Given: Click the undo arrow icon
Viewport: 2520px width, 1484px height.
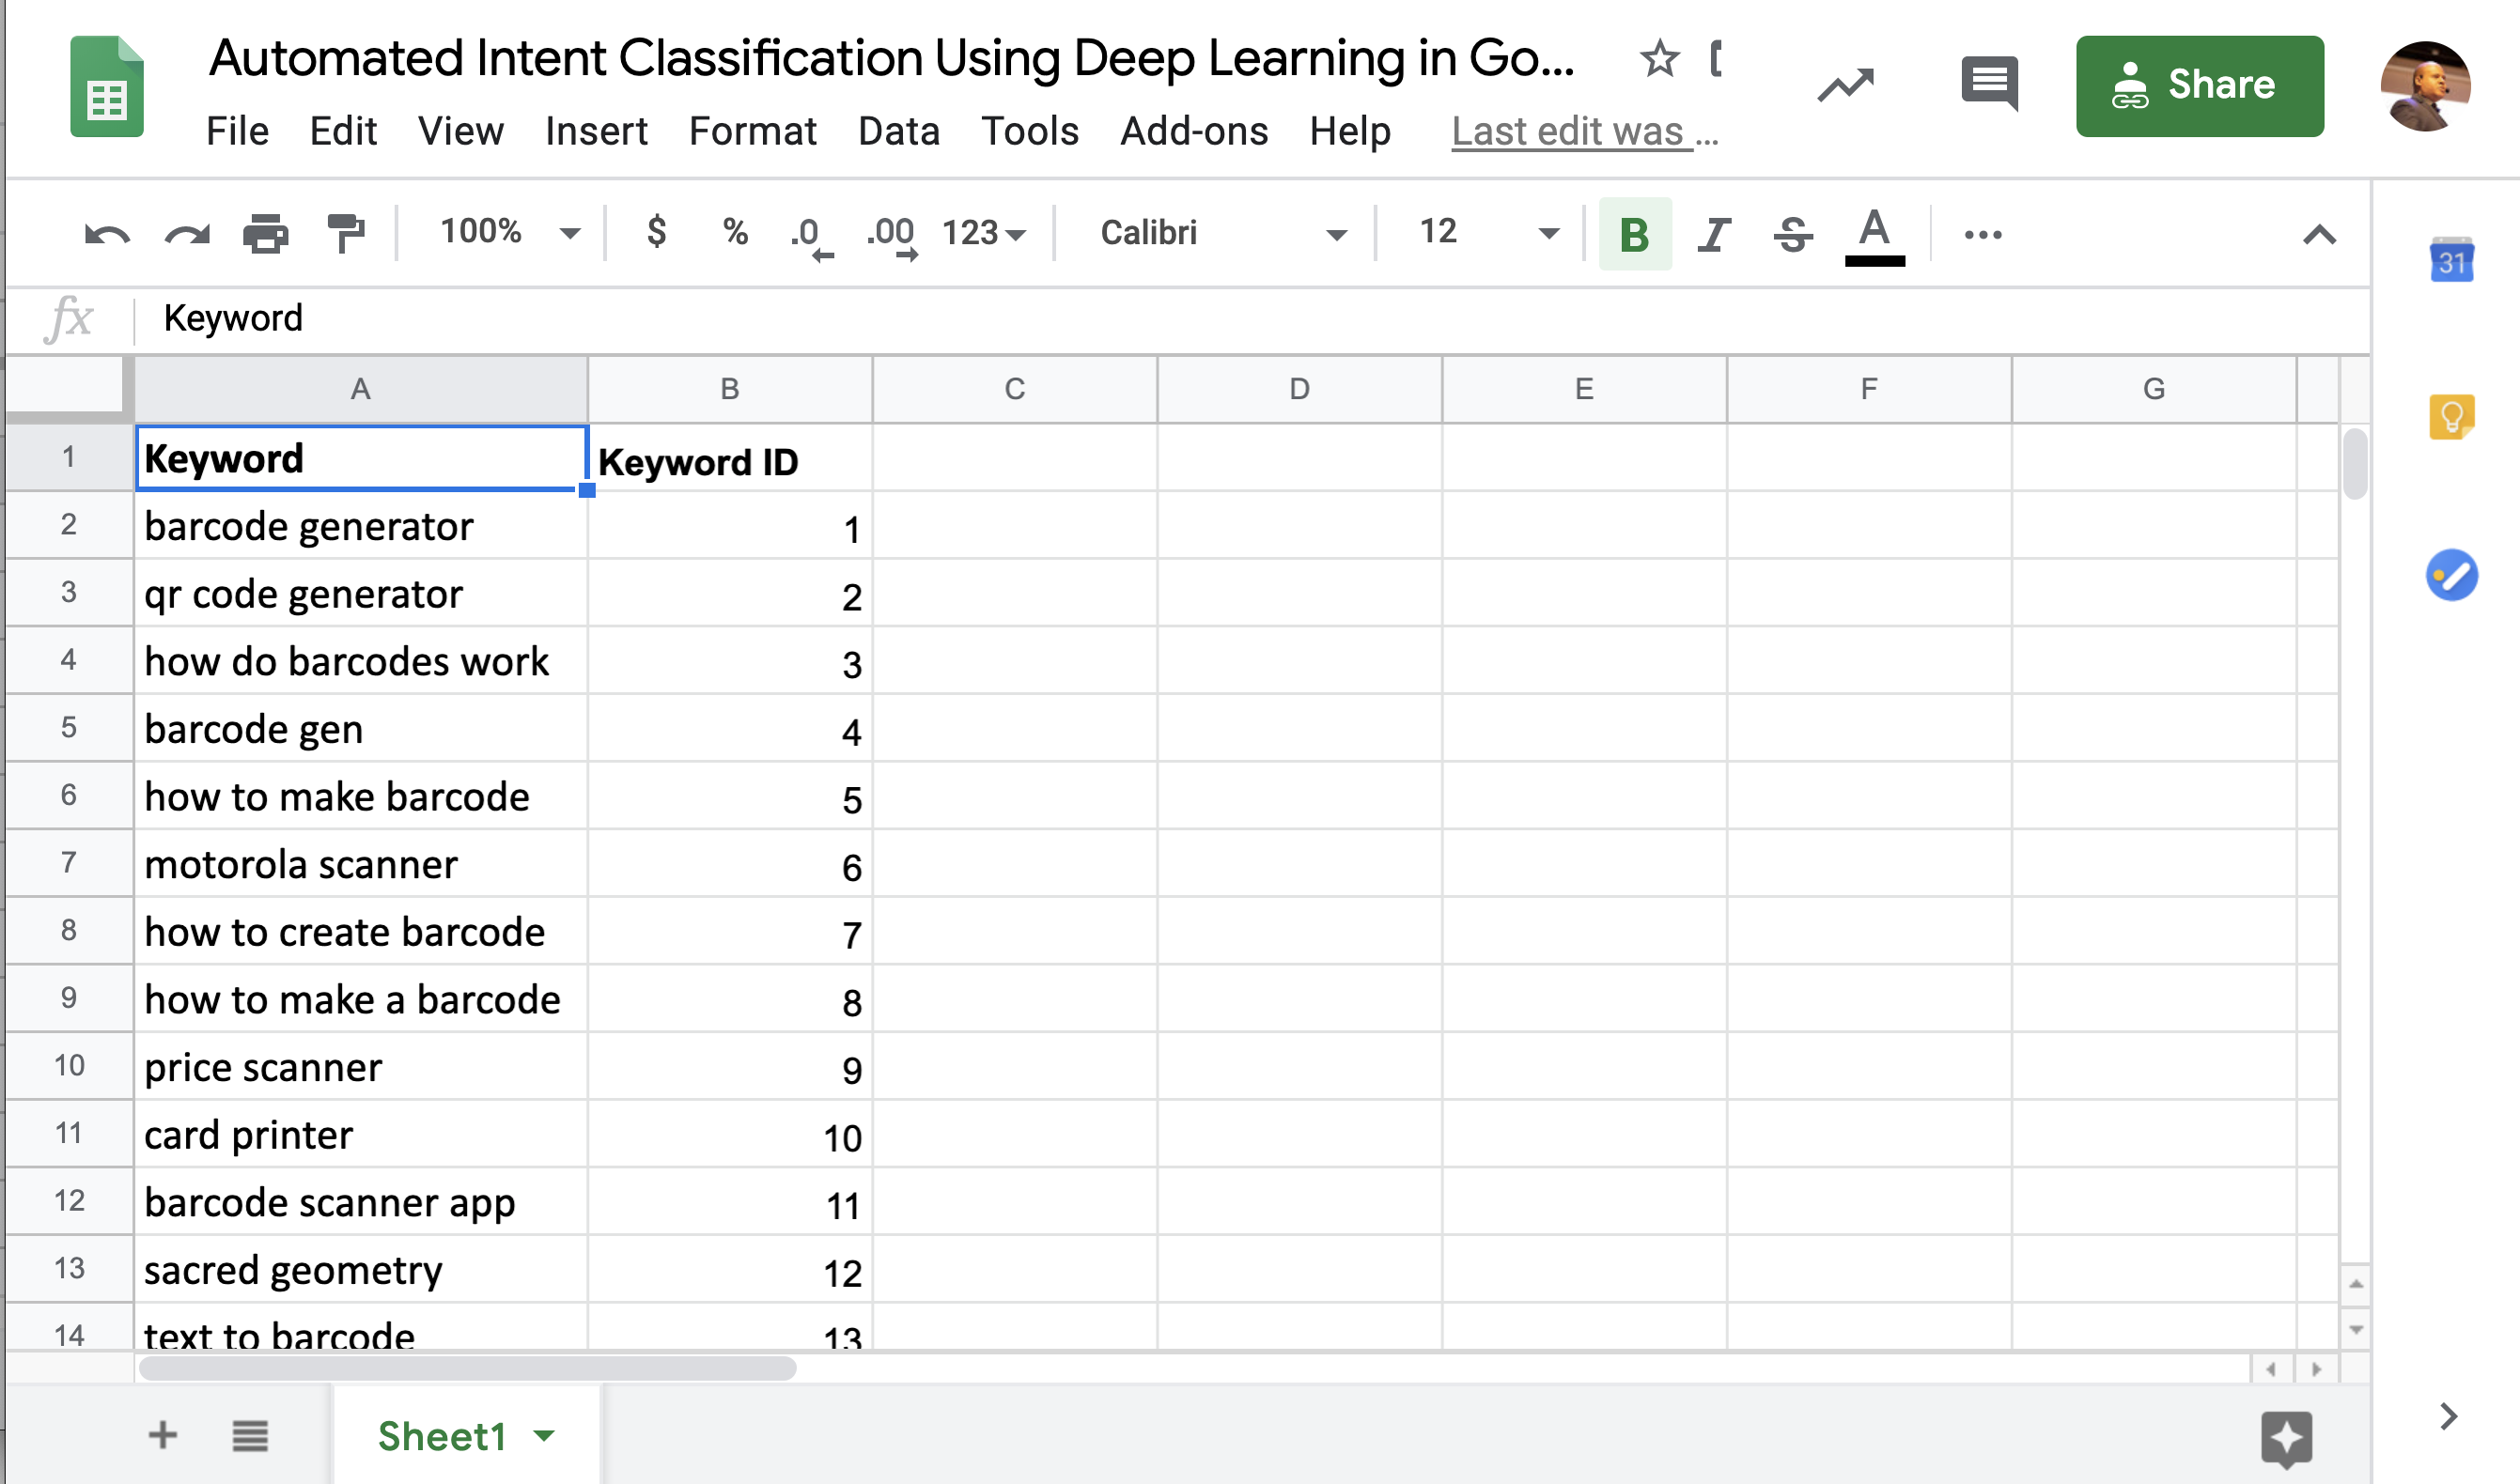Looking at the screenshot, I should [107, 235].
